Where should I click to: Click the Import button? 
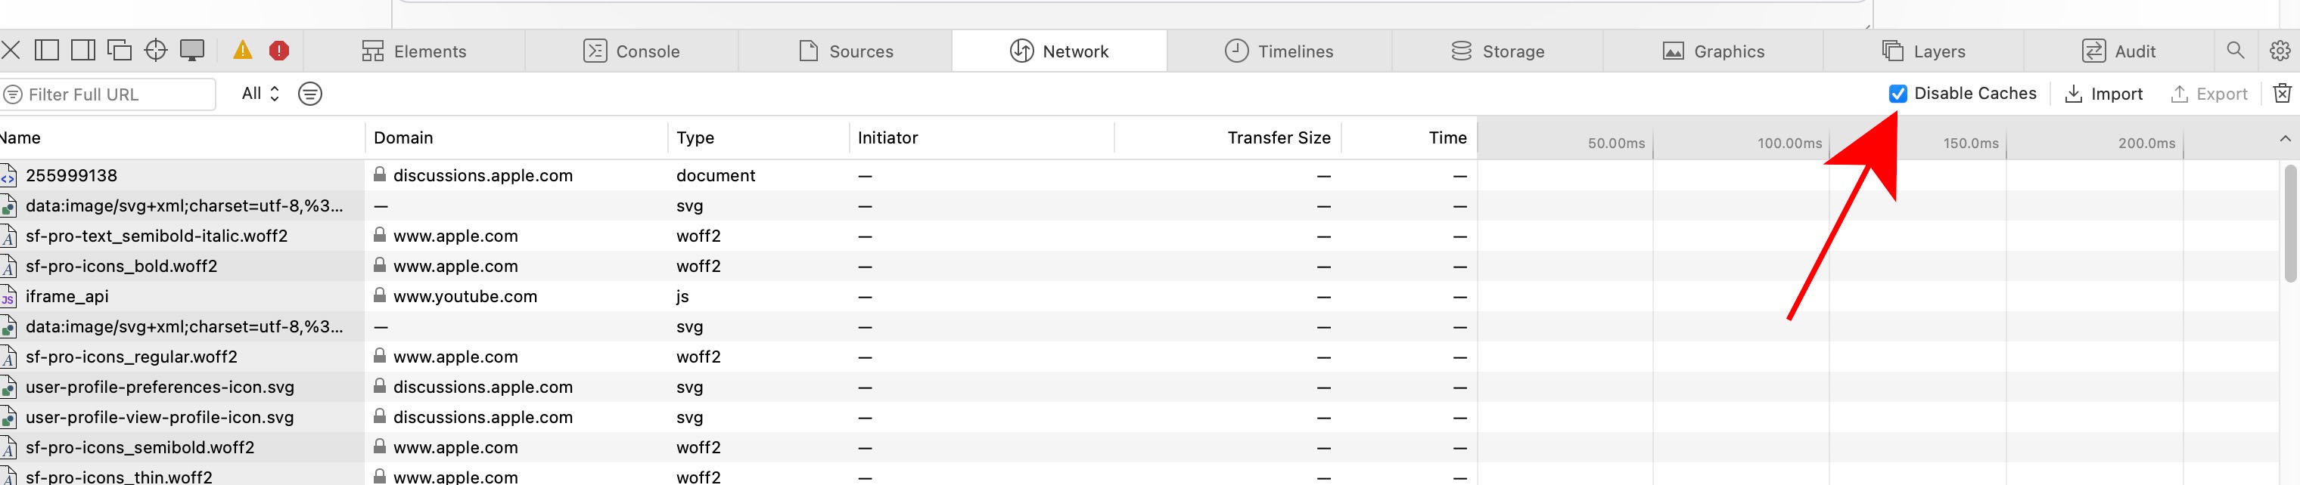(x=2103, y=94)
